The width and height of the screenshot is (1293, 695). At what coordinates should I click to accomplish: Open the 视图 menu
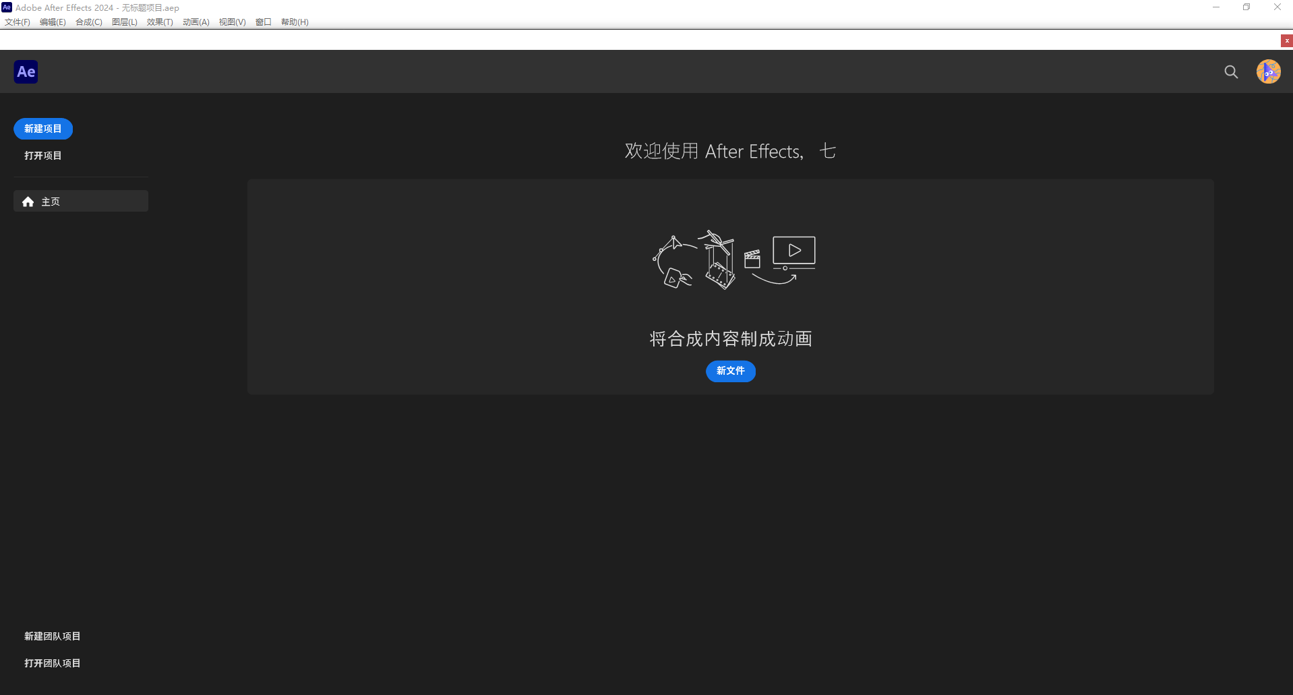(x=231, y=22)
